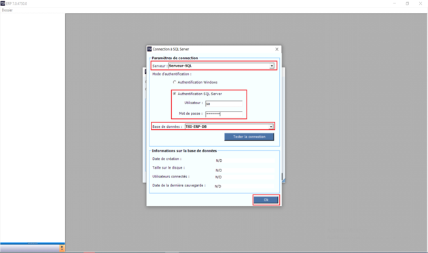Confirm with the Ok button
This screenshot has height=253, width=428.
click(266, 200)
